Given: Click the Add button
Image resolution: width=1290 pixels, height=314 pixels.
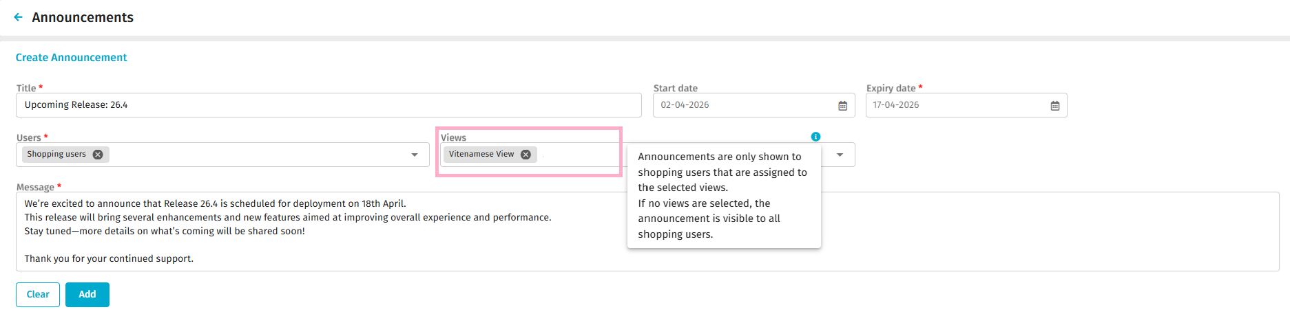Looking at the screenshot, I should (x=87, y=295).
